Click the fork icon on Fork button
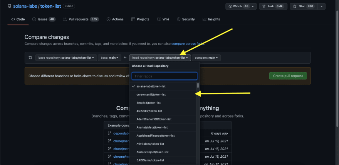Image resolution: width=339 pixels, height=165 pixels. (264, 6)
